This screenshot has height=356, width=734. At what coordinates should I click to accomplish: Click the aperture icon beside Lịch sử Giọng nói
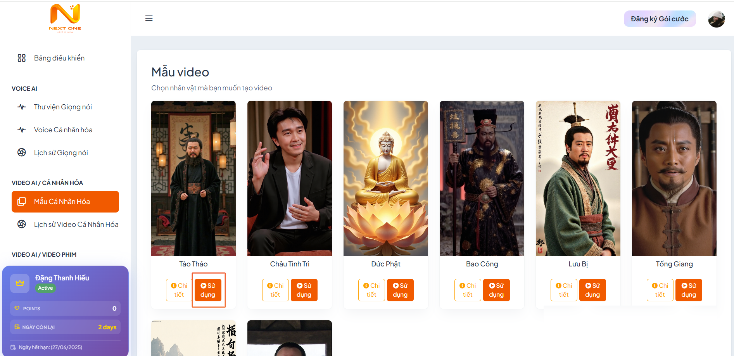click(x=22, y=152)
